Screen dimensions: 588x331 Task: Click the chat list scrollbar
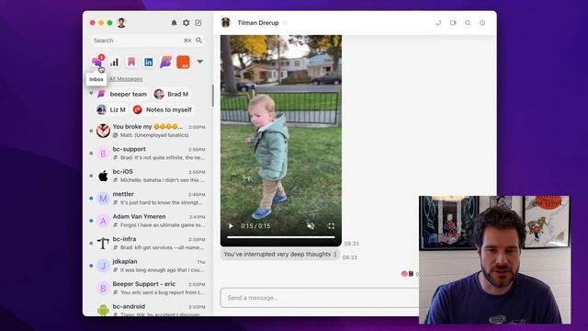pyautogui.click(x=212, y=96)
